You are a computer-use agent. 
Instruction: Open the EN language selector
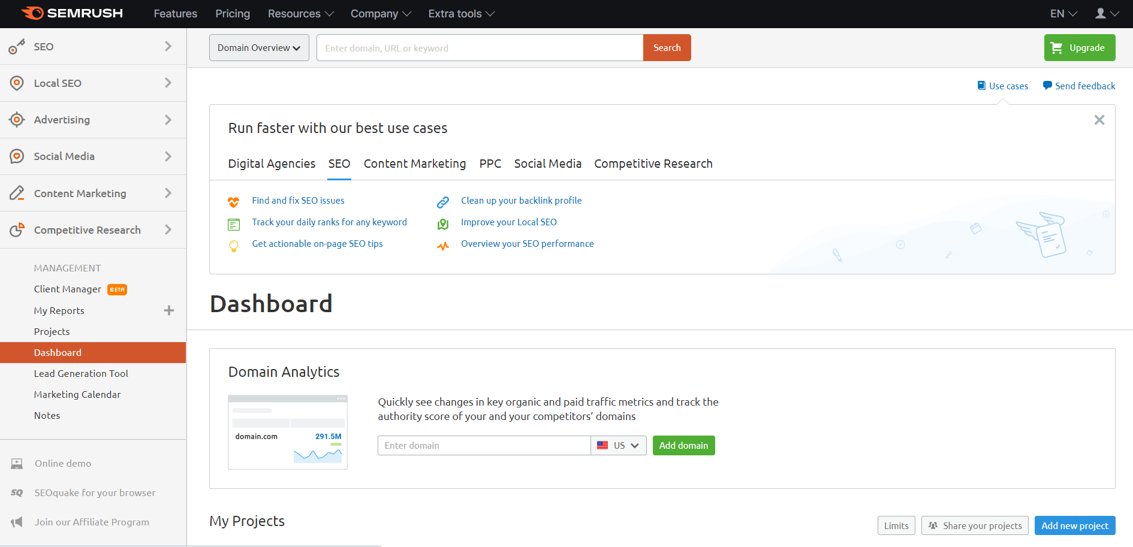tap(1063, 13)
